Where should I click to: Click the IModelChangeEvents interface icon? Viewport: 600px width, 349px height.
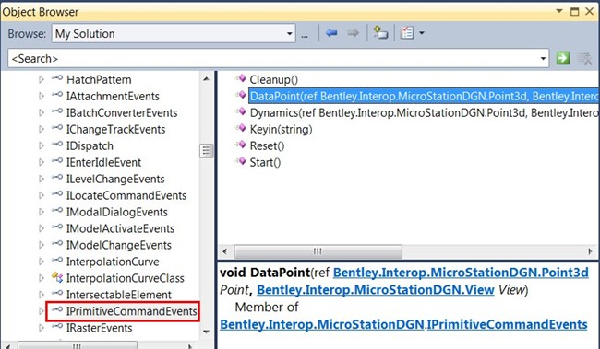57,244
